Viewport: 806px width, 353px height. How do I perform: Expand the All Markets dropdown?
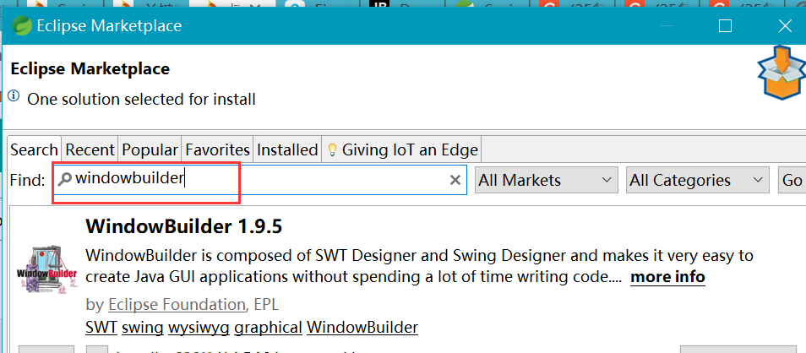[546, 181]
